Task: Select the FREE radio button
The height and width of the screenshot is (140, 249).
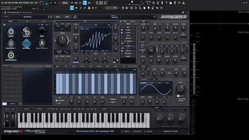Action: 57,98
